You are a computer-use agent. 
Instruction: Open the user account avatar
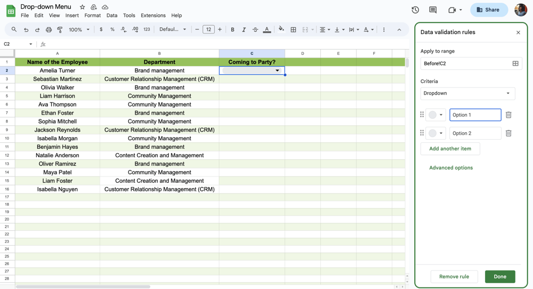click(x=520, y=10)
